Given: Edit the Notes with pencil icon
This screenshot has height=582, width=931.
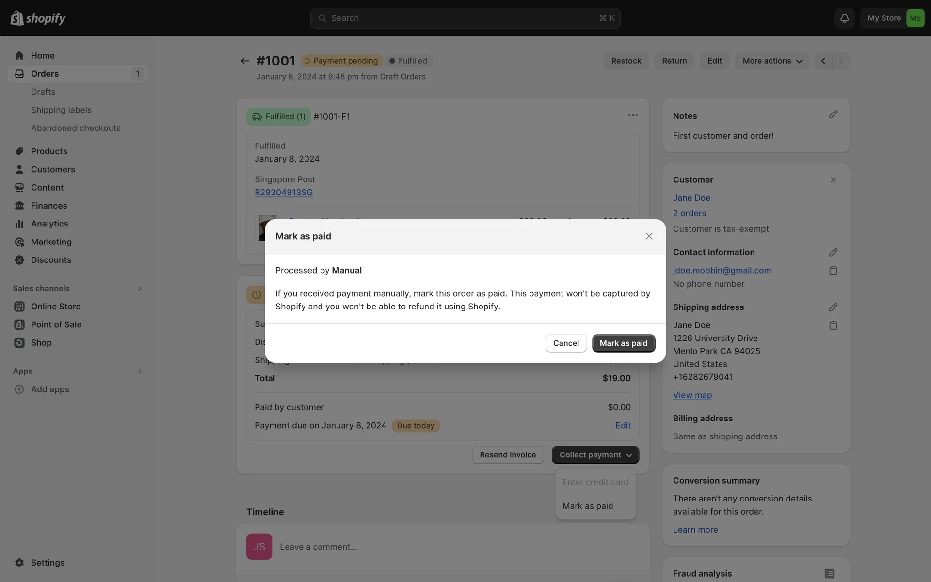Looking at the screenshot, I should pyautogui.click(x=833, y=114).
